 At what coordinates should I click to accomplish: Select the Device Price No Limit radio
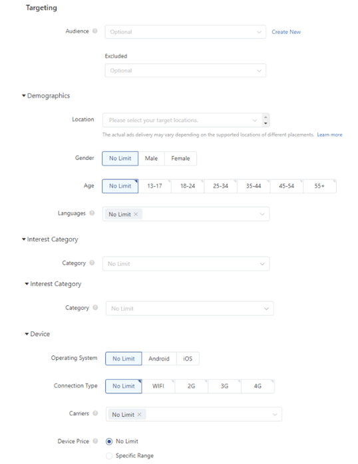coord(109,441)
